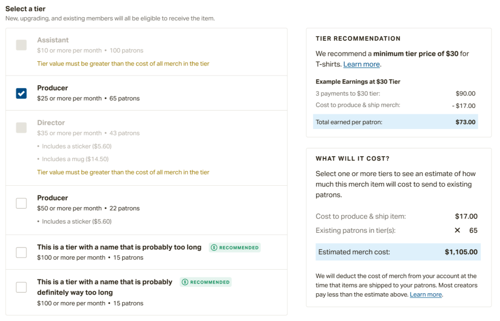Click the dollar icon in the first Recommended badge

tap(214, 247)
